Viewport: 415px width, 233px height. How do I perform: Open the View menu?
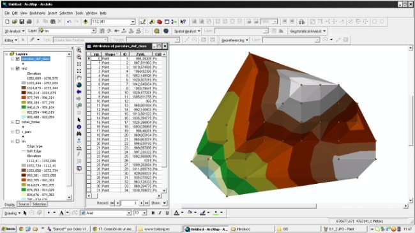tap(24, 13)
